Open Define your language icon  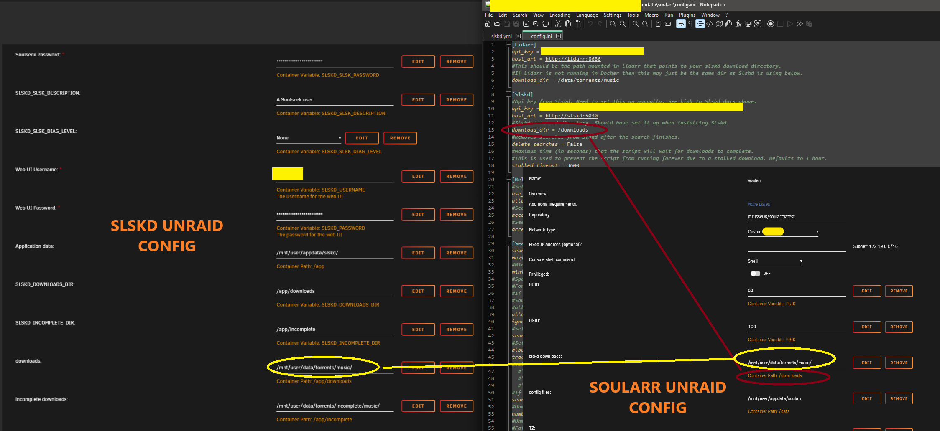[x=710, y=24]
